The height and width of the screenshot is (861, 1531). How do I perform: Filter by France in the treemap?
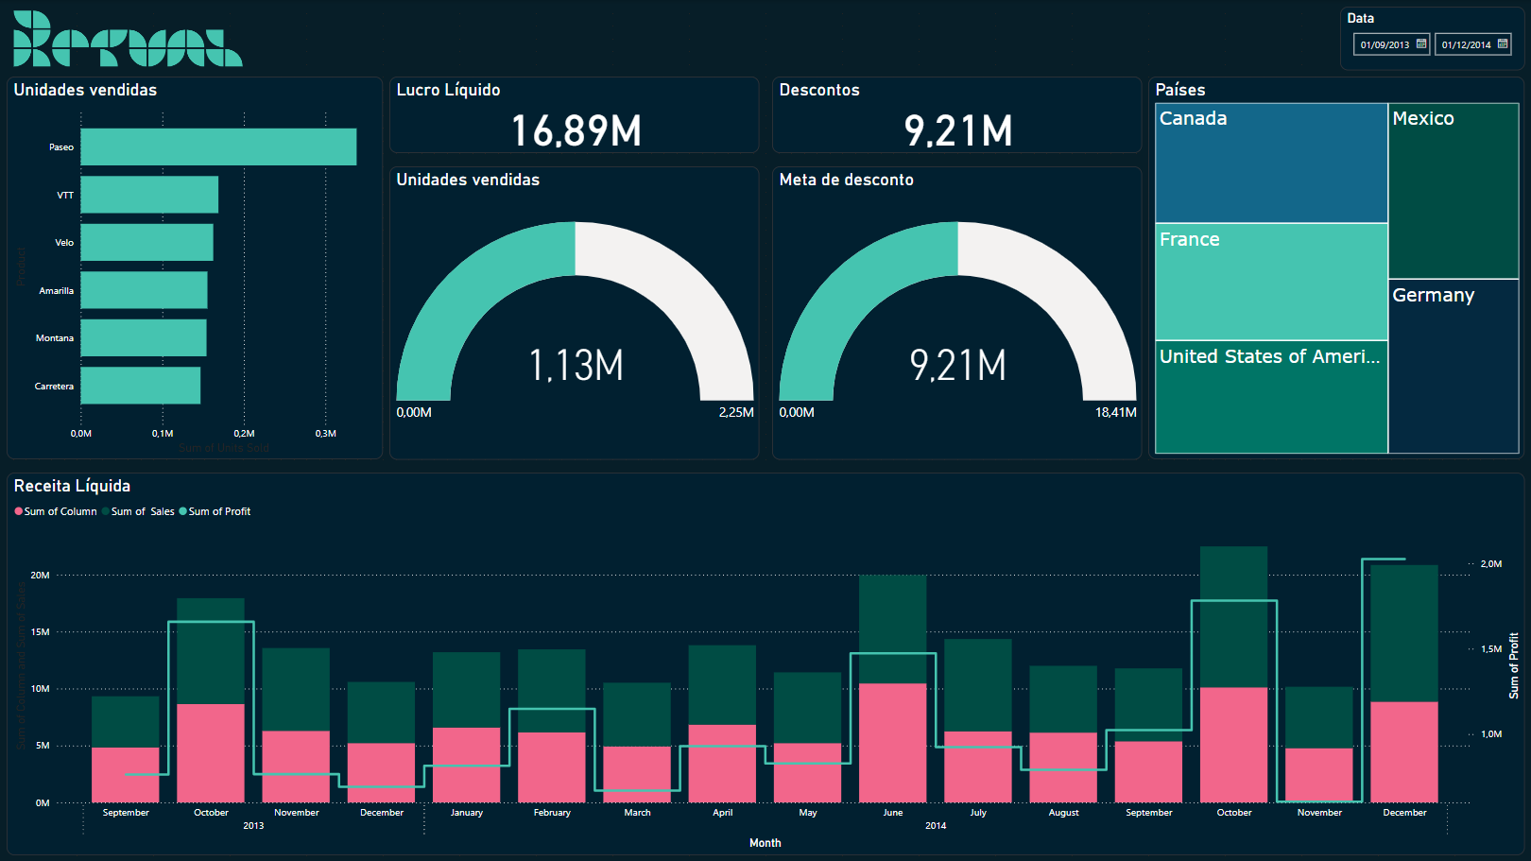click(1270, 282)
